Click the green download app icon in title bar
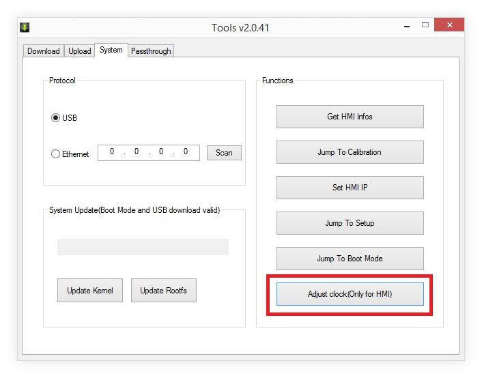Image resolution: width=482 pixels, height=378 pixels. [x=25, y=27]
